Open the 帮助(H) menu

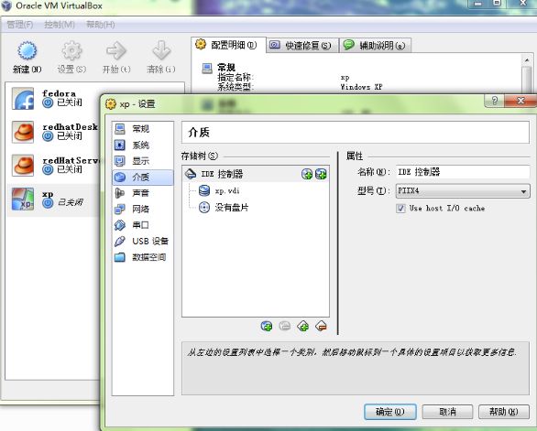coord(101,25)
